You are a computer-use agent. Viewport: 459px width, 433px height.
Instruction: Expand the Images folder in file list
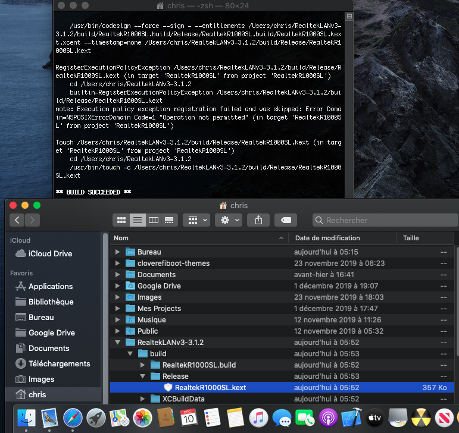[117, 297]
